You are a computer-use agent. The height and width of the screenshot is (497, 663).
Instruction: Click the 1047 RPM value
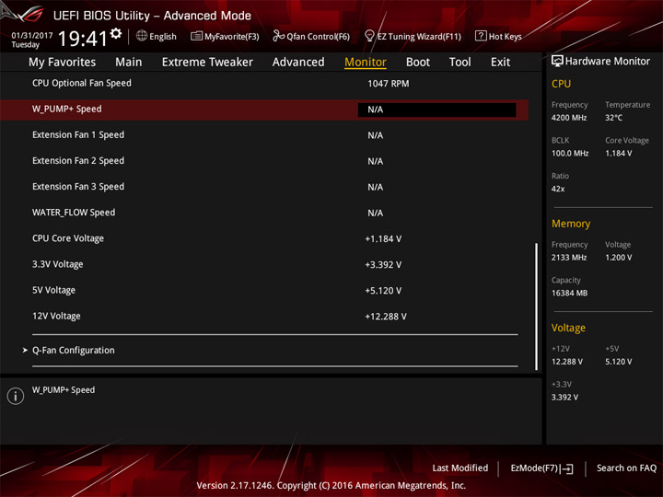(x=389, y=84)
